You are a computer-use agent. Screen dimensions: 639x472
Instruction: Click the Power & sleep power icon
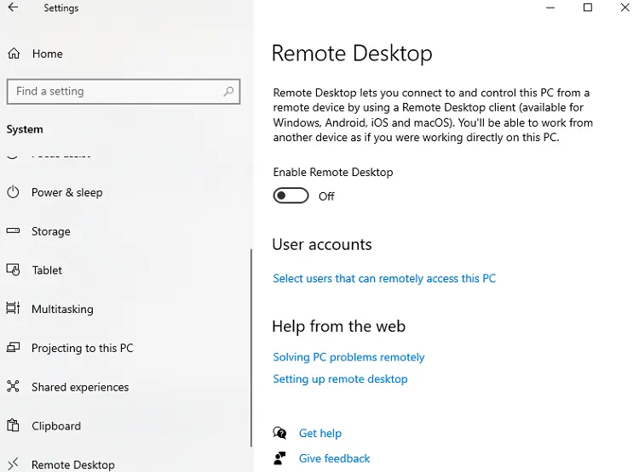[13, 191]
